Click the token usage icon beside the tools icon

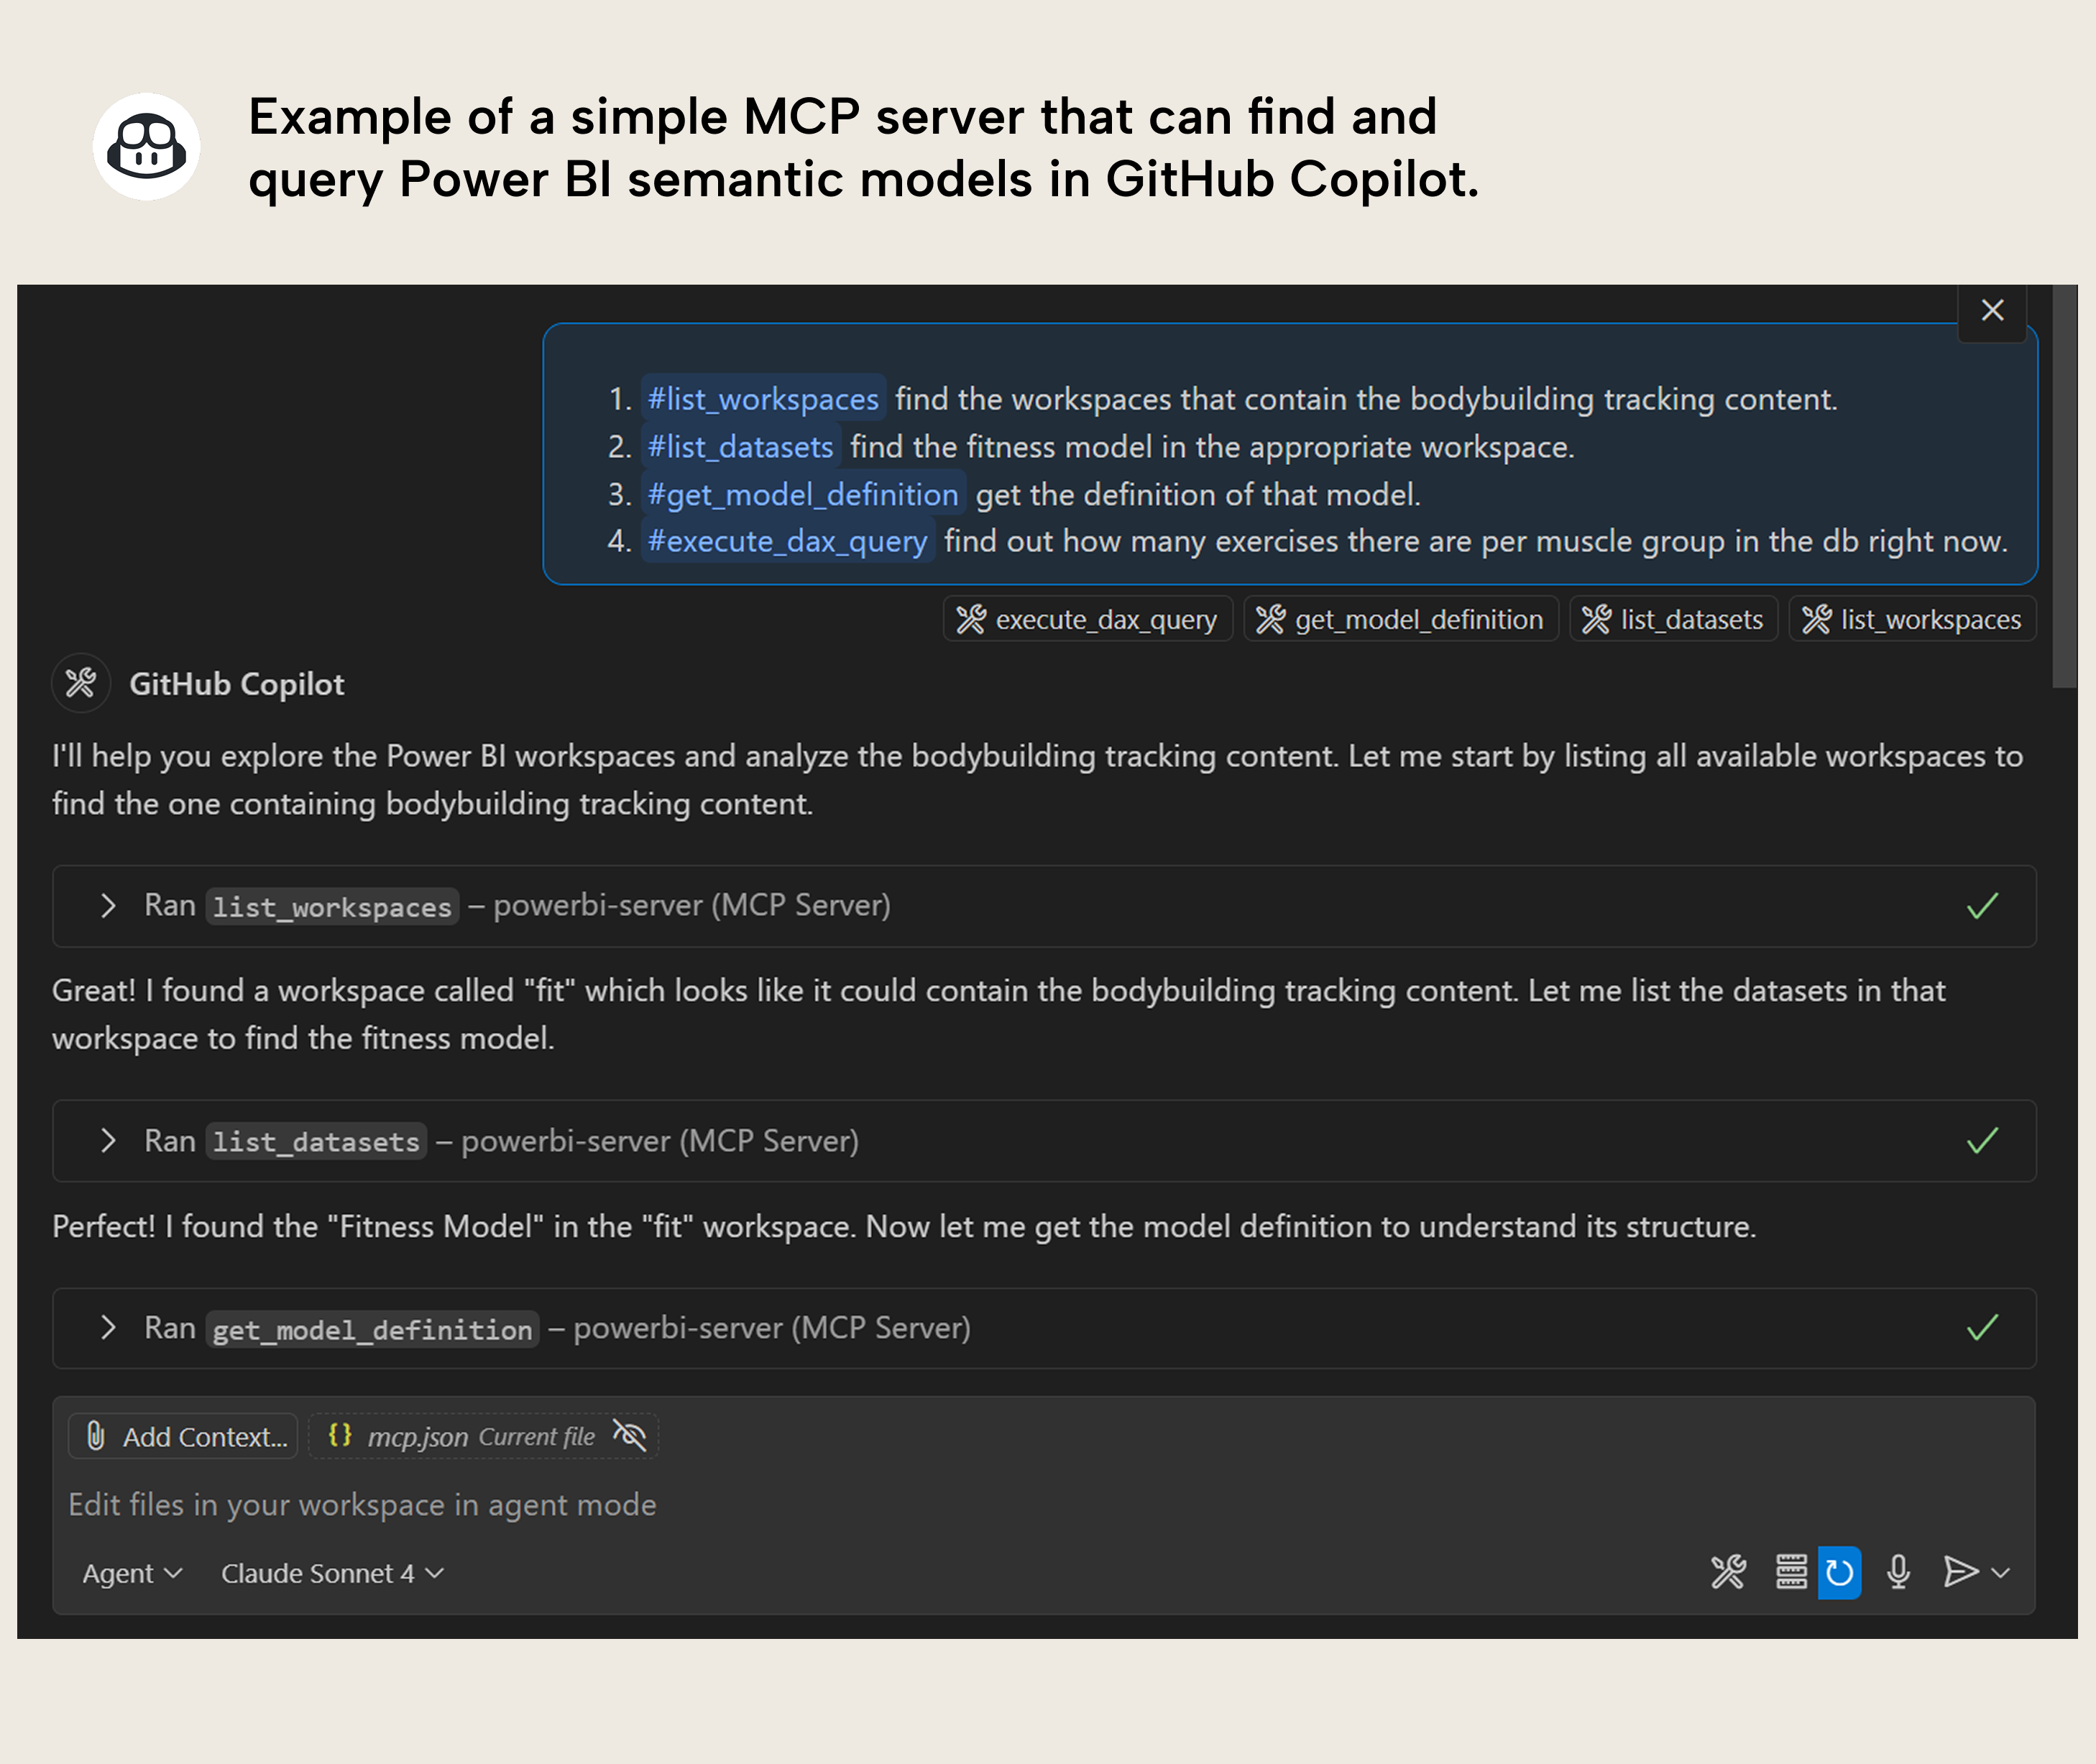tap(1792, 1572)
